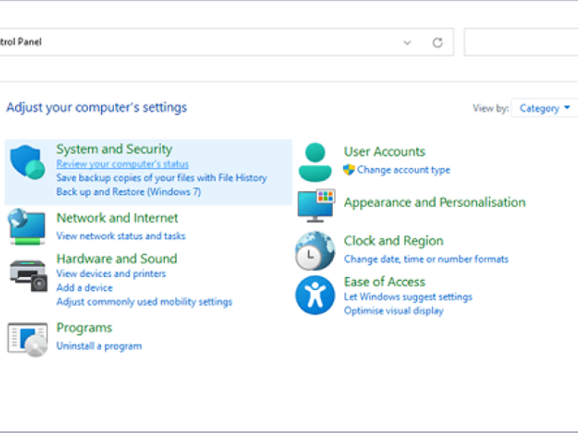The height and width of the screenshot is (433, 578).
Task: Open Hardware and Sound category
Action: coord(117,259)
